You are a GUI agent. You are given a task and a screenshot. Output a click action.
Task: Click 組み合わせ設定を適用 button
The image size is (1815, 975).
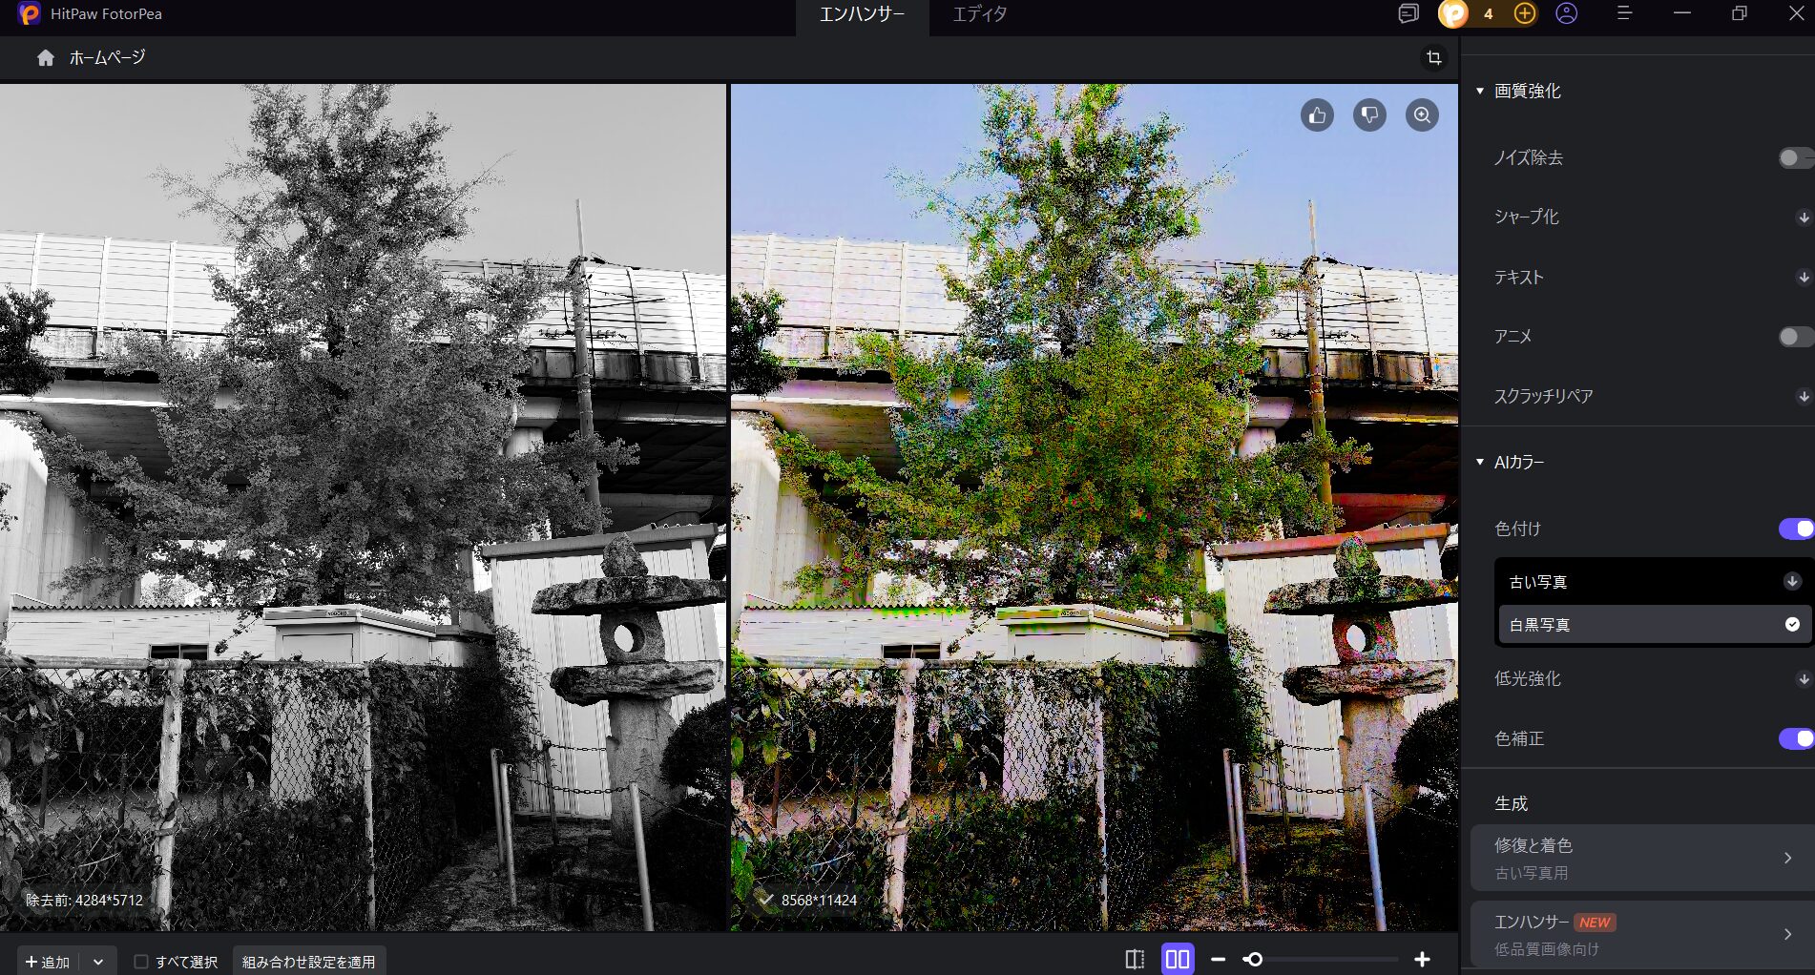click(308, 962)
